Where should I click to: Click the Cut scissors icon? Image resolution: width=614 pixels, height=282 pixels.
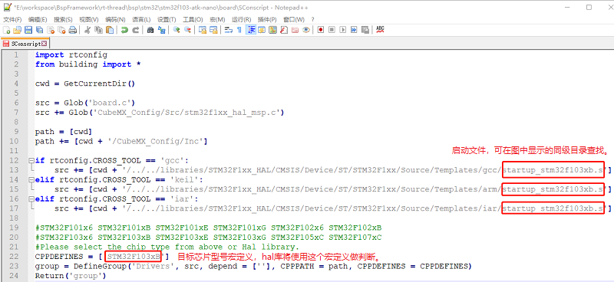[87, 30]
